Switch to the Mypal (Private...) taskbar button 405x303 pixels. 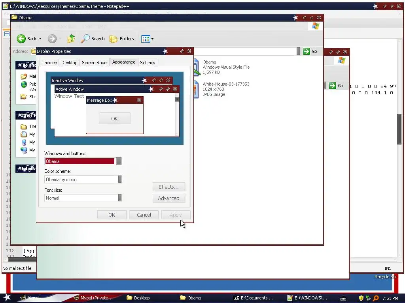coord(93,298)
